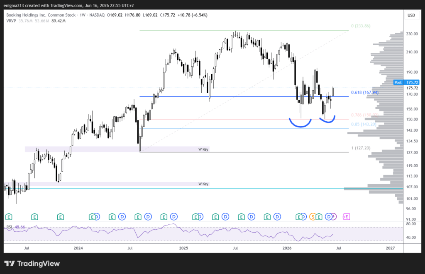This screenshot has width=425, height=274.
Task: Select the 0.85 (143.20) Fibonacci label
Action: 364,124
